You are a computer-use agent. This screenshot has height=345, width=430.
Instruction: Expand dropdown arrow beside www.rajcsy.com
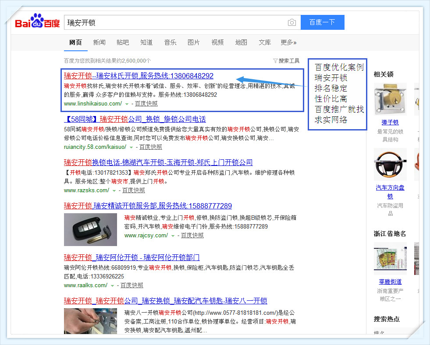(173, 236)
